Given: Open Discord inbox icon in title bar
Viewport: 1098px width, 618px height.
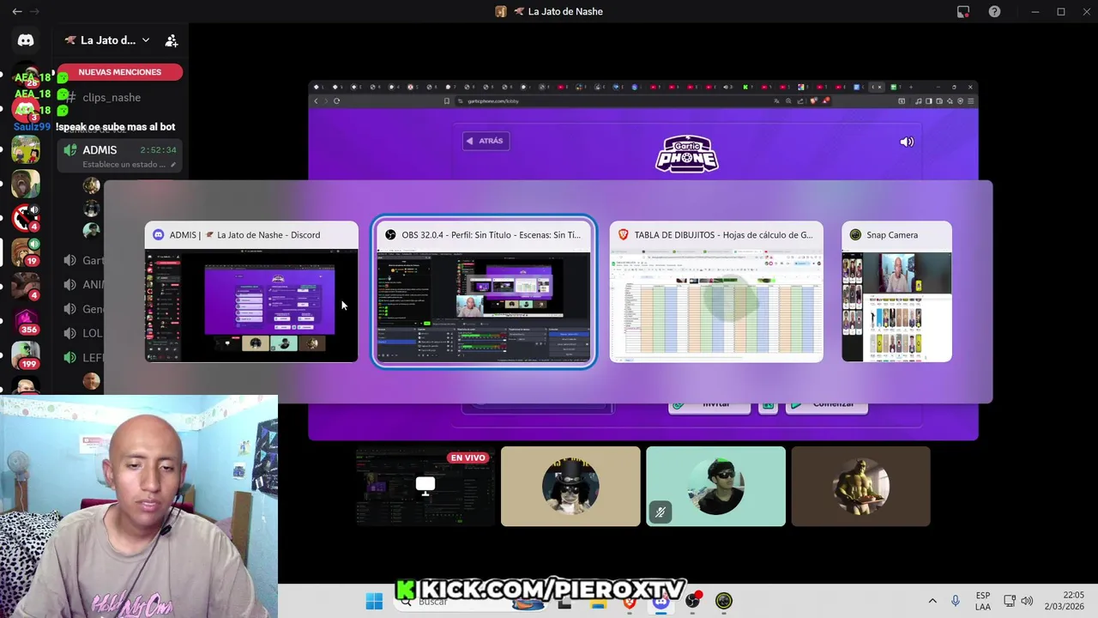Looking at the screenshot, I should coord(963,11).
